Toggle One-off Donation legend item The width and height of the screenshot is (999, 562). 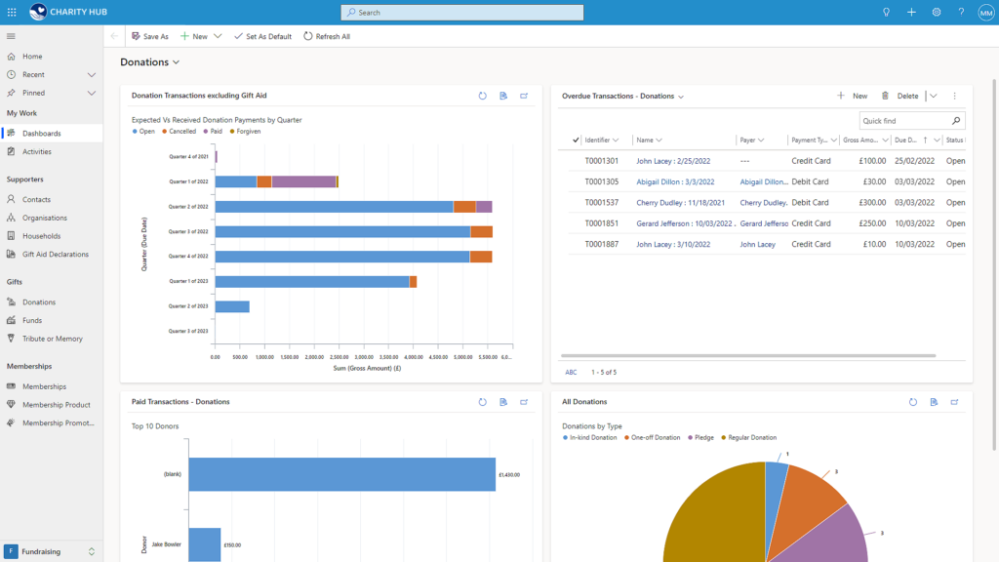tap(653, 438)
